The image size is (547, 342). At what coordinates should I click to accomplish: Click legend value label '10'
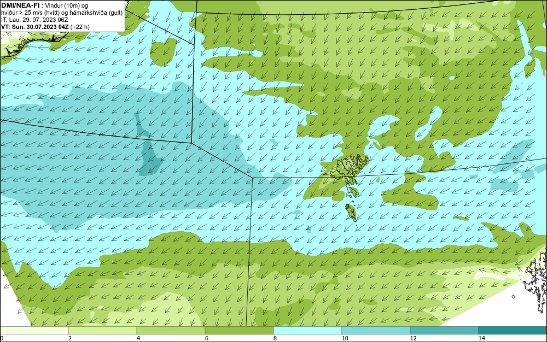(x=345, y=339)
